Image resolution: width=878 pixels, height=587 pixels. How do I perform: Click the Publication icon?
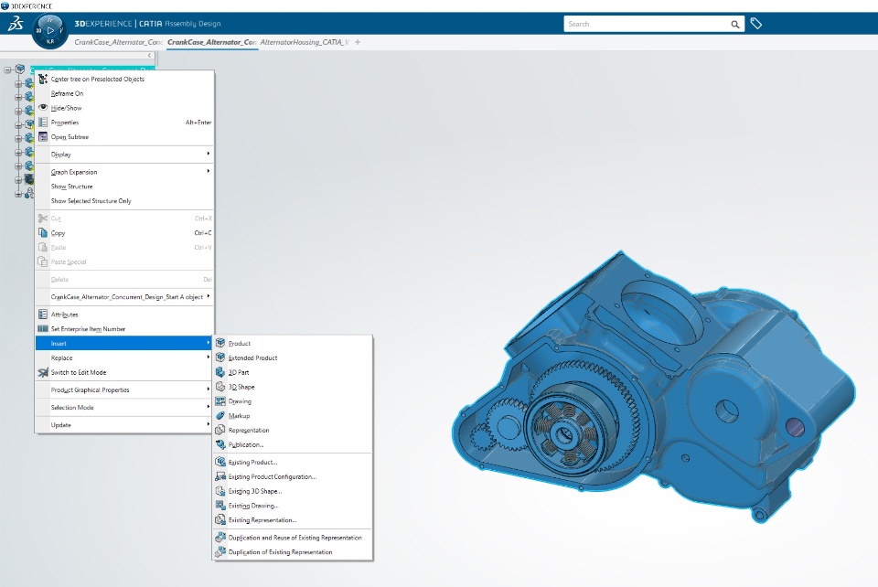pos(220,445)
